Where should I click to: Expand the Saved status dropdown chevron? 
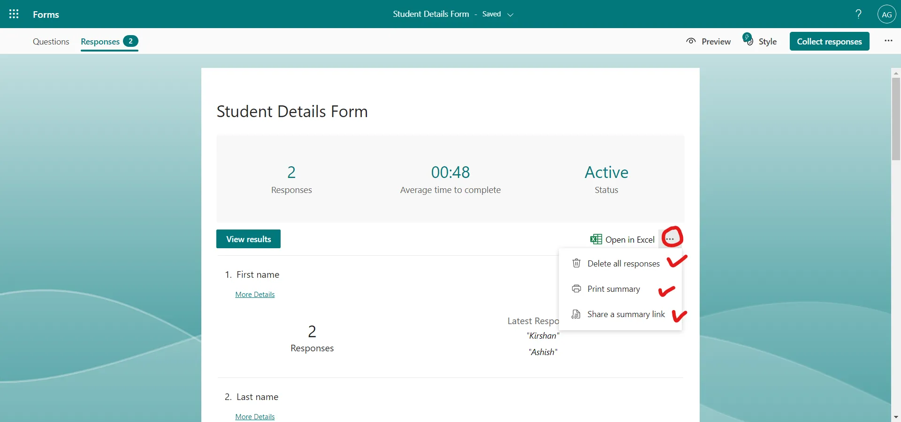(x=511, y=15)
